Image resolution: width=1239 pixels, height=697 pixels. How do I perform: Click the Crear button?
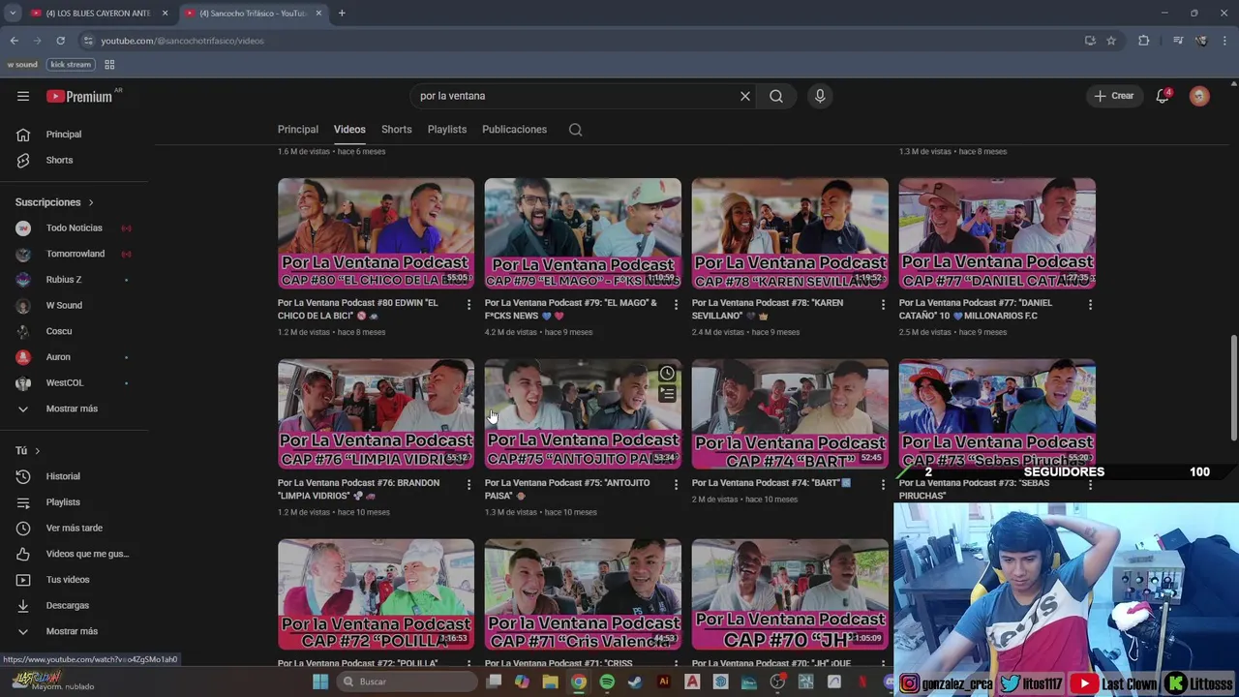tap(1114, 96)
